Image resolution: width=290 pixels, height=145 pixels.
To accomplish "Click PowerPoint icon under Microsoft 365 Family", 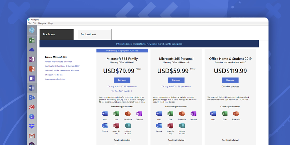I will click(x=127, y=114).
